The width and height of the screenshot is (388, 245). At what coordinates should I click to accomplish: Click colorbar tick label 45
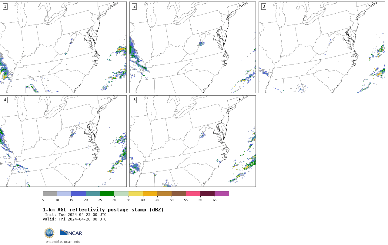[157, 200]
